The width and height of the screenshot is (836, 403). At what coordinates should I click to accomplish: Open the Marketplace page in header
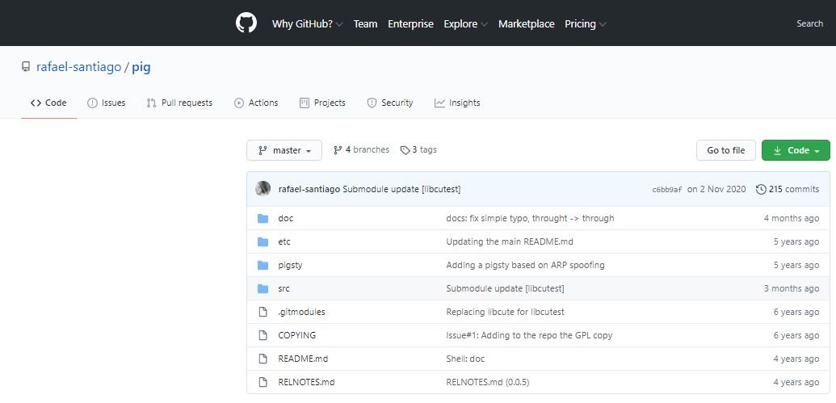(x=526, y=24)
